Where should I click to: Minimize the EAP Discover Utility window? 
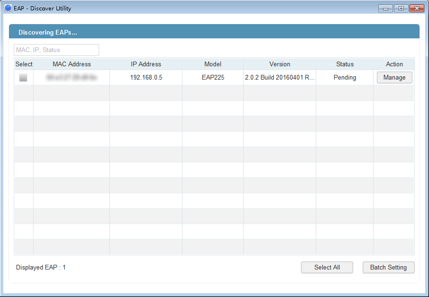tap(385, 8)
